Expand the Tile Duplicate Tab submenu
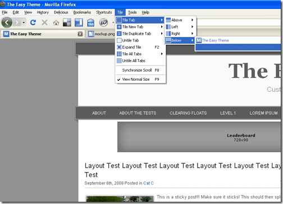The image size is (283, 204). point(140,34)
